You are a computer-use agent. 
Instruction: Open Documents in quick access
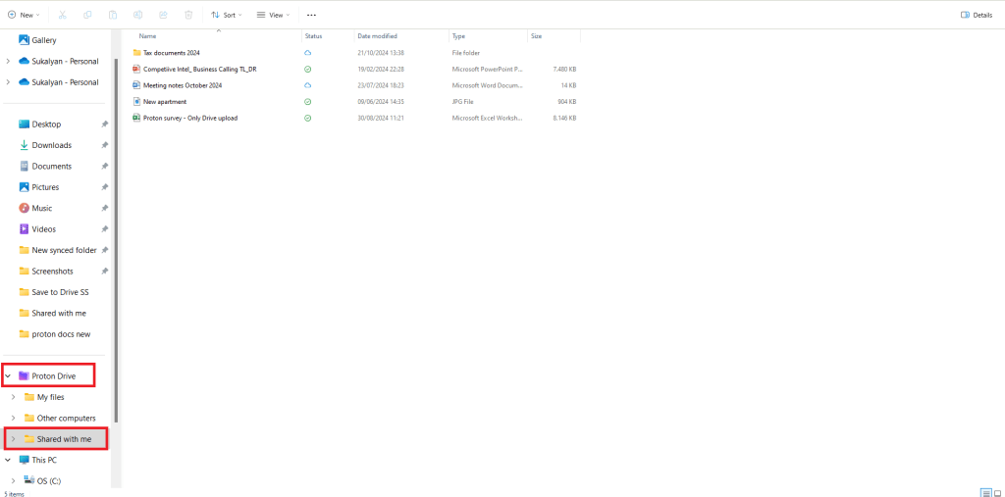pyautogui.click(x=51, y=166)
